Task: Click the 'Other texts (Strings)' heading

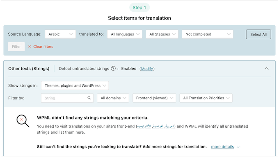Action: [x=29, y=69]
